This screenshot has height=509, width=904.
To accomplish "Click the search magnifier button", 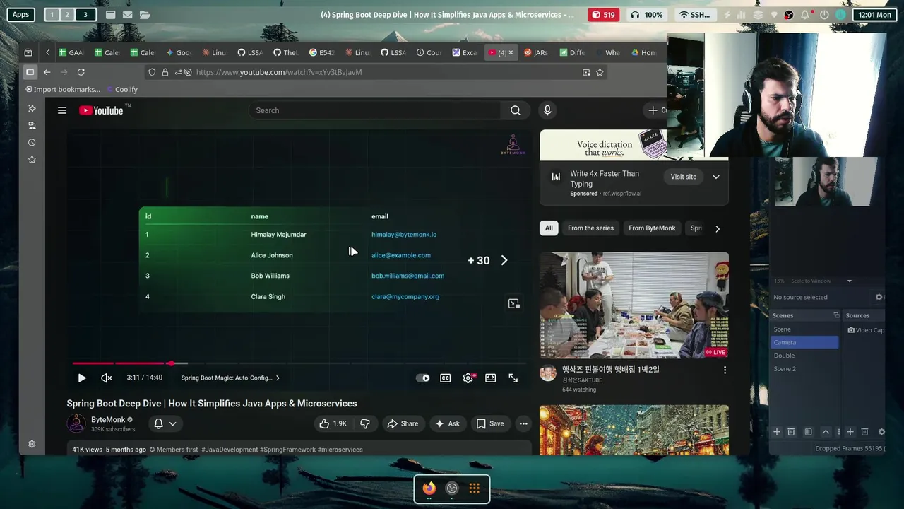I will (516, 110).
